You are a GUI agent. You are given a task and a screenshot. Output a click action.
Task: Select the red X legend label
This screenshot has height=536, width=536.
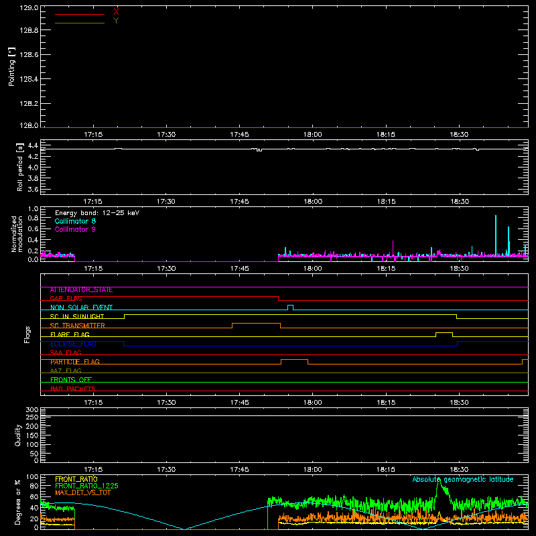click(116, 12)
